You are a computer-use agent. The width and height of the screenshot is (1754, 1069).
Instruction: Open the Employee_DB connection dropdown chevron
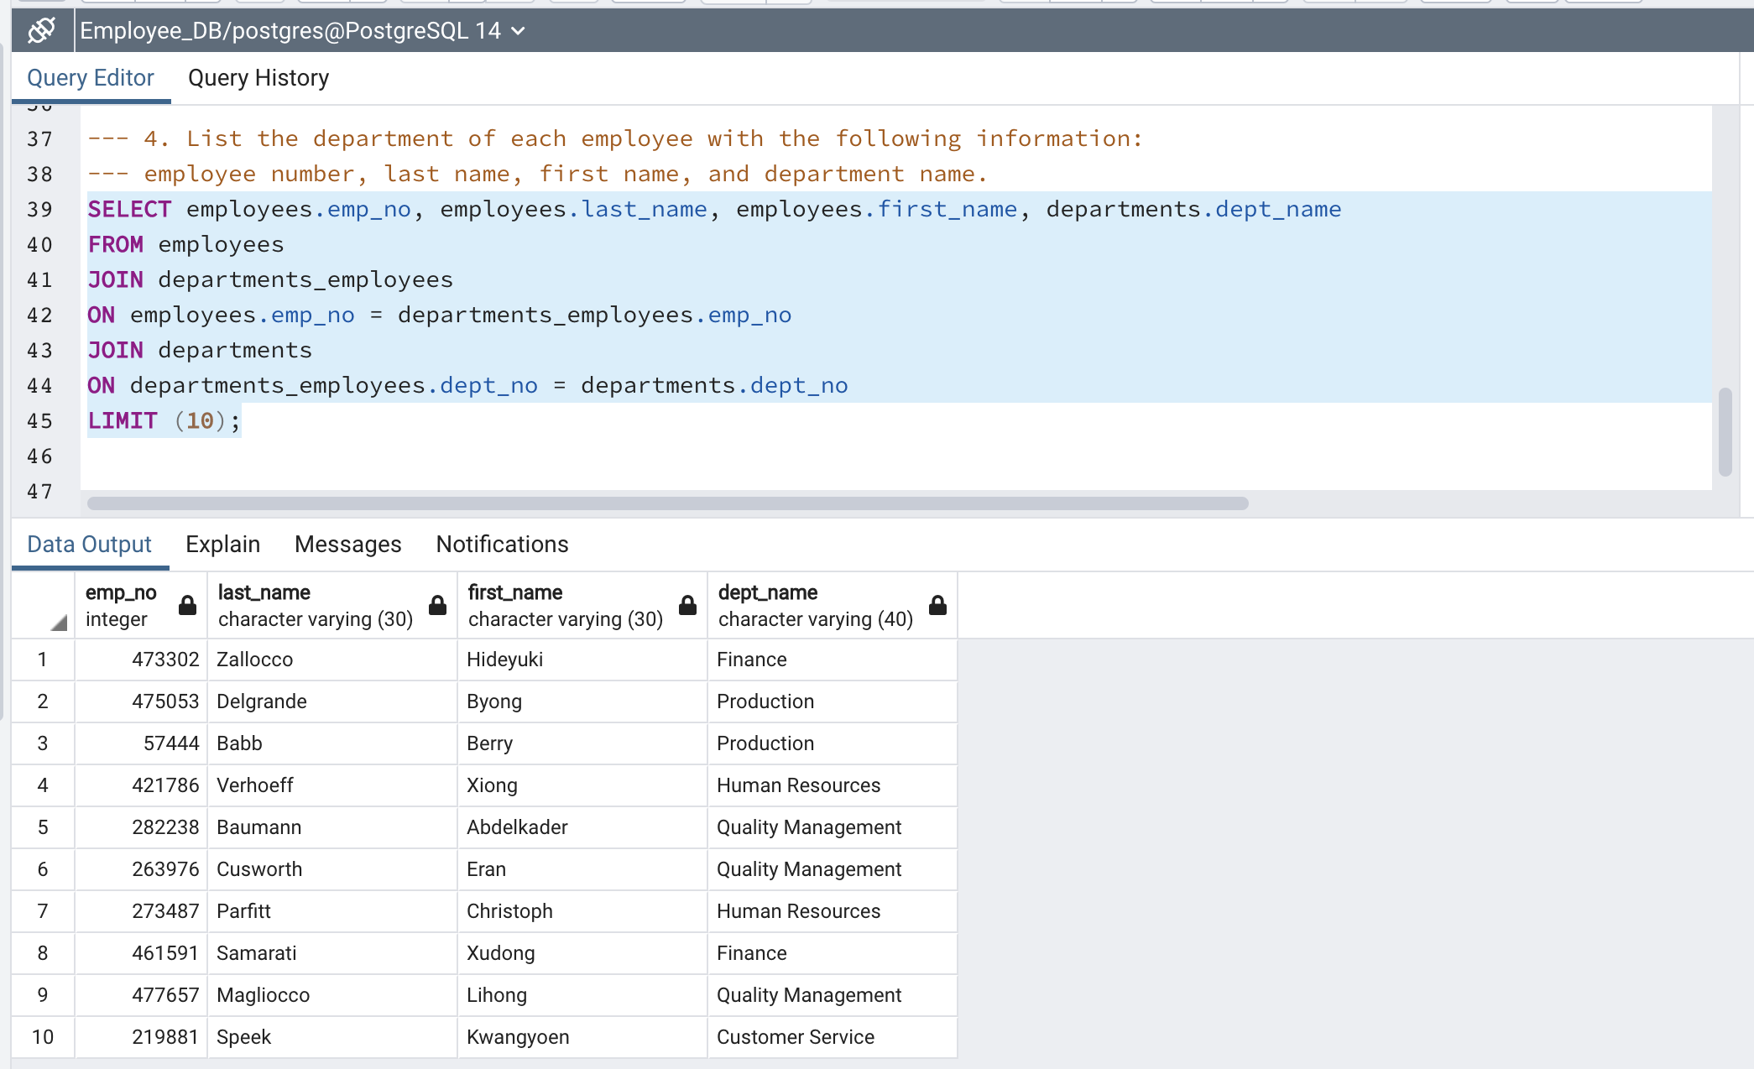[x=519, y=31]
